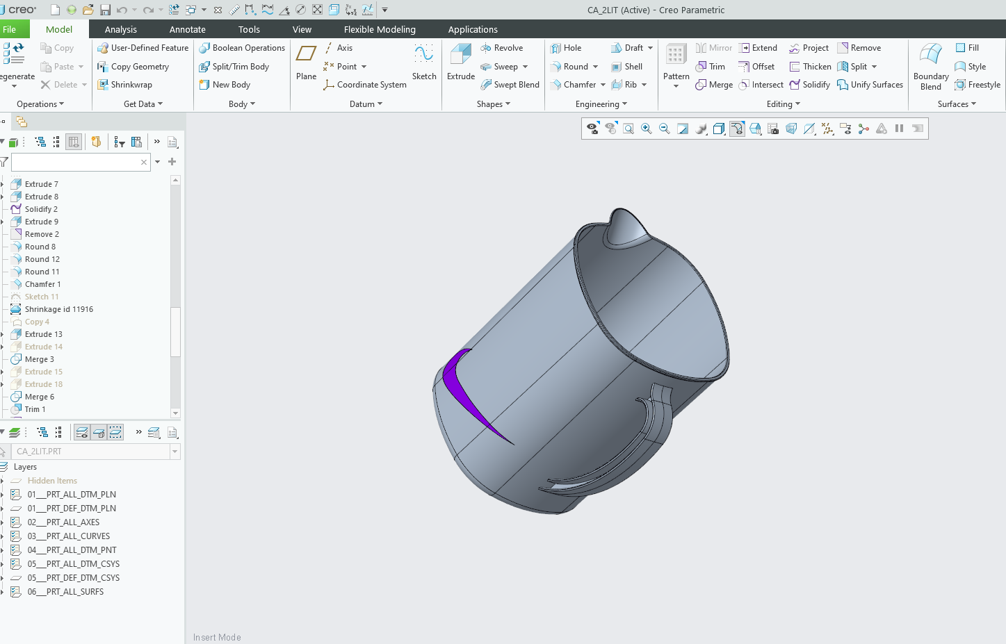Click the Revolve tool

(501, 48)
